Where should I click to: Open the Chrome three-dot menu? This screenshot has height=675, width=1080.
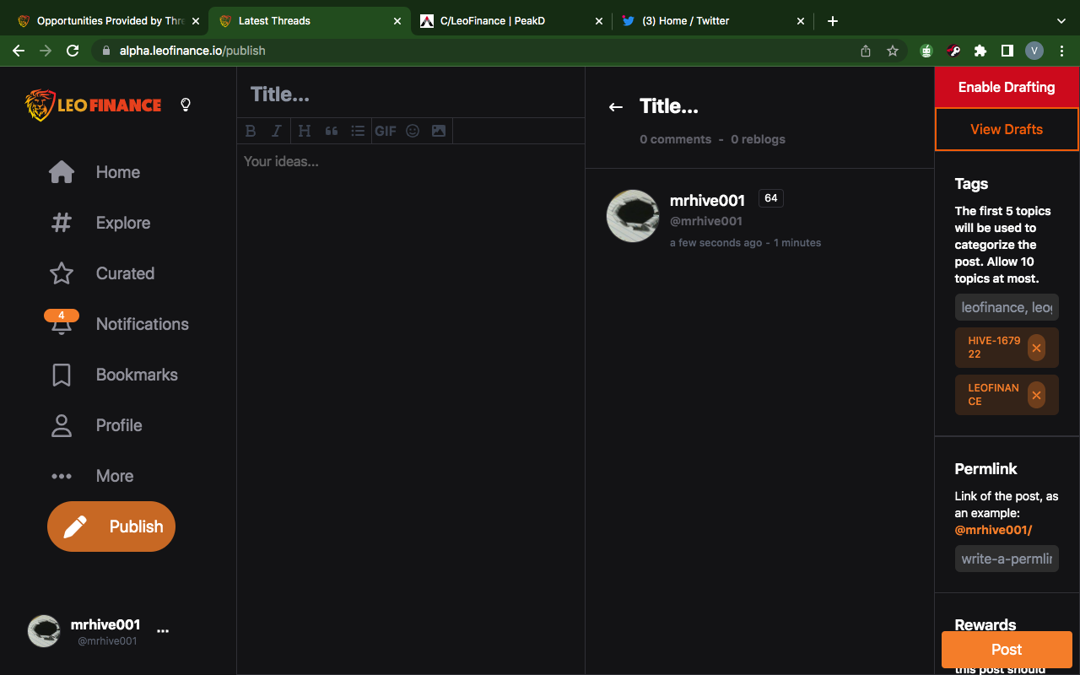point(1061,51)
